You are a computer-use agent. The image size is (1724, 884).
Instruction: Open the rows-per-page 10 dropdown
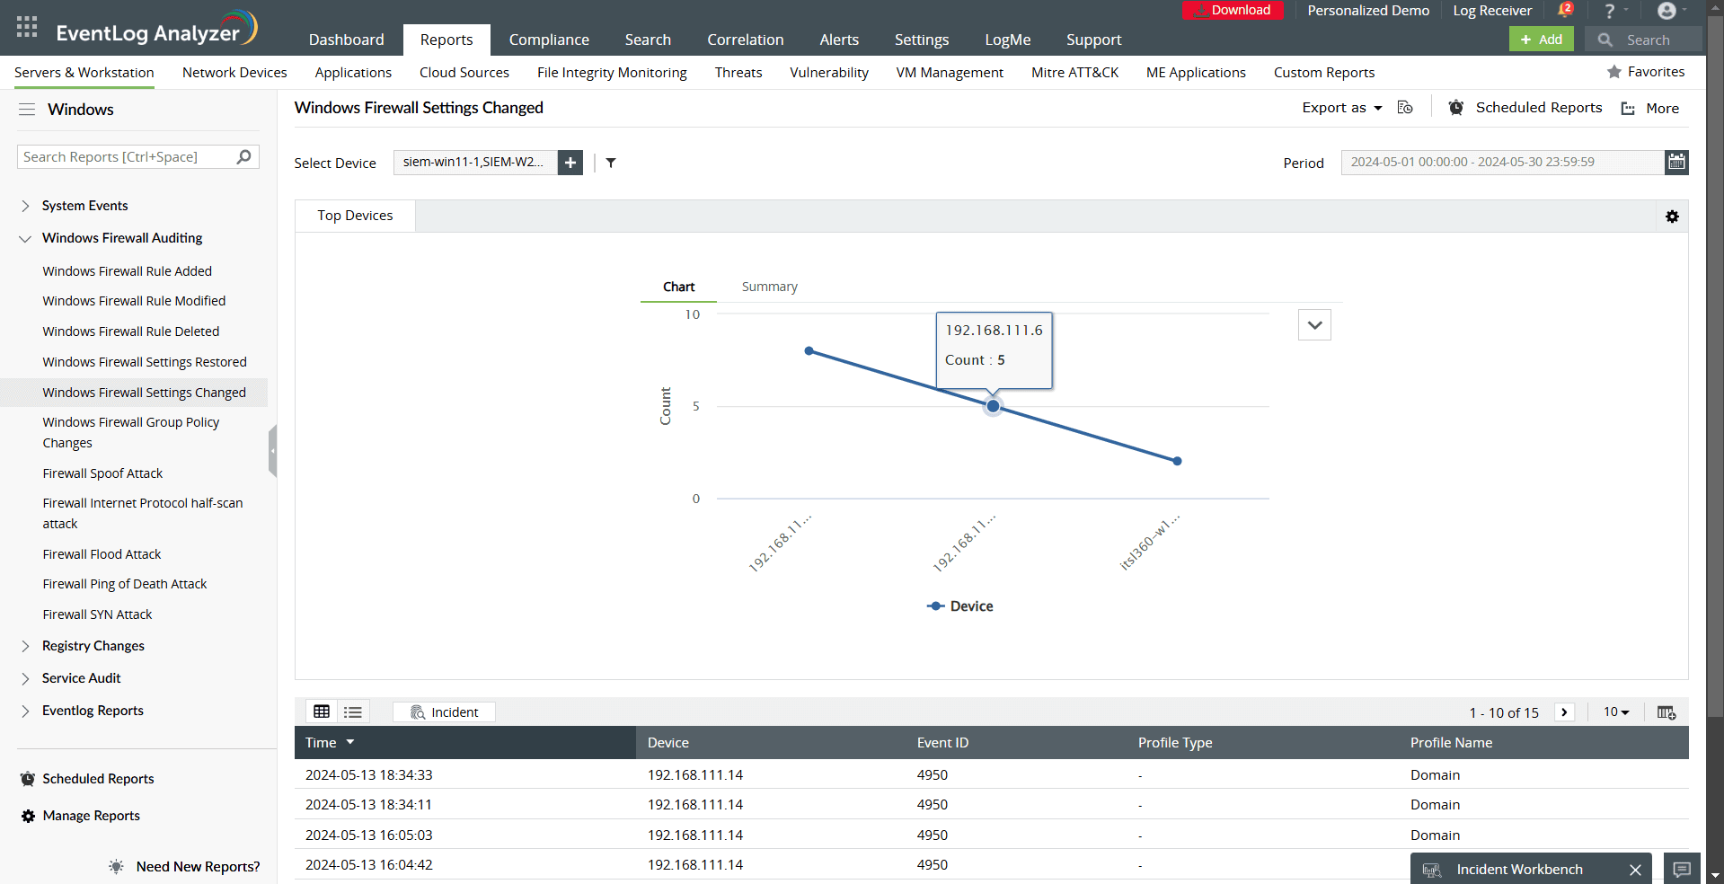point(1615,712)
